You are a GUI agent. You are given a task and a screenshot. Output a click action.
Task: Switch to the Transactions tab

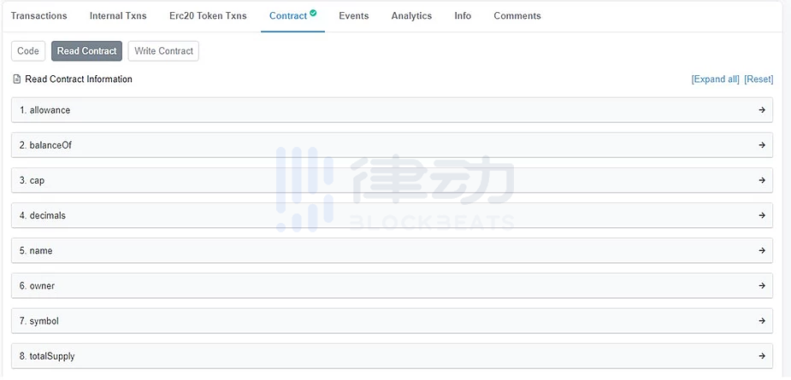click(x=38, y=16)
